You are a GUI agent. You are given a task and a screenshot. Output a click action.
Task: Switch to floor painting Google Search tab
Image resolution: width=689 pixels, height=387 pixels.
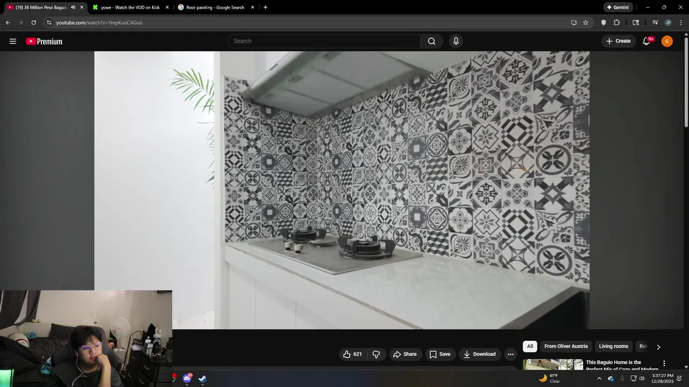tap(216, 8)
